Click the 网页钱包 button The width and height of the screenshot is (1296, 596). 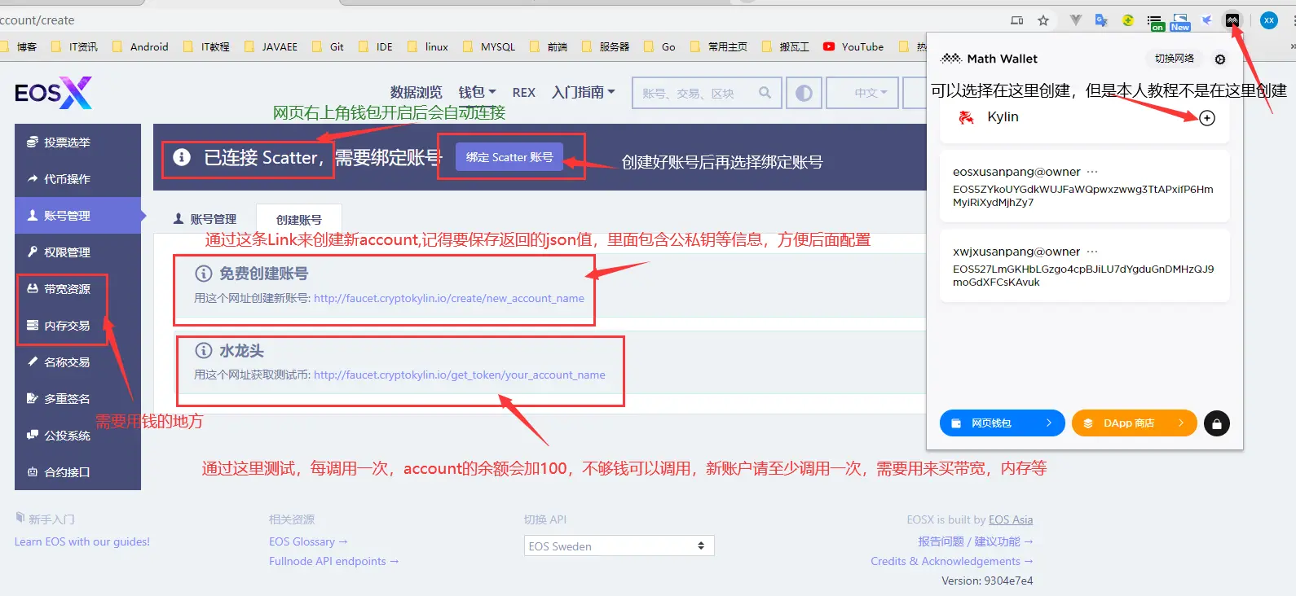[x=1002, y=423]
